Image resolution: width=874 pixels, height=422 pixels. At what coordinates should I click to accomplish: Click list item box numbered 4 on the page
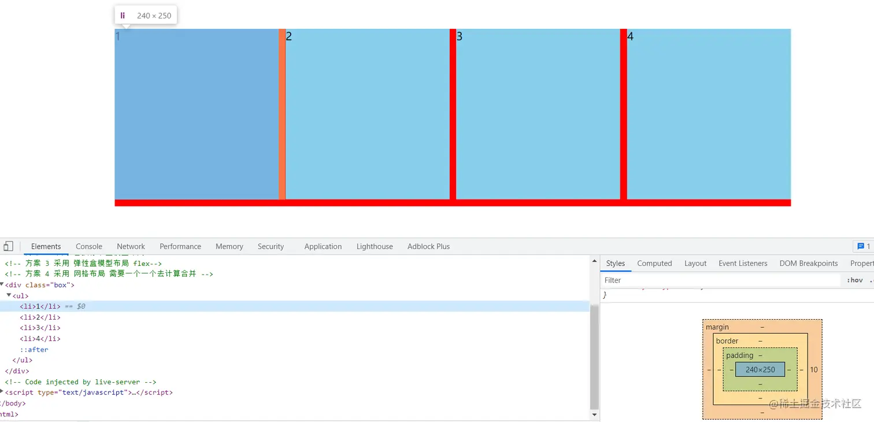pos(709,114)
